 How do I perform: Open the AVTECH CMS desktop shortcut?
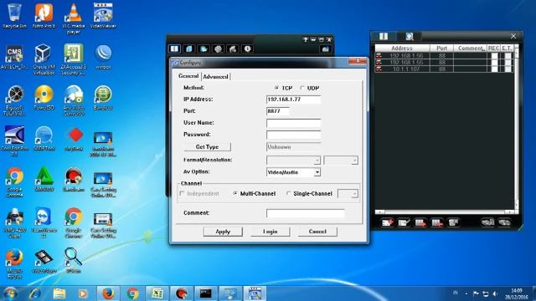14,58
